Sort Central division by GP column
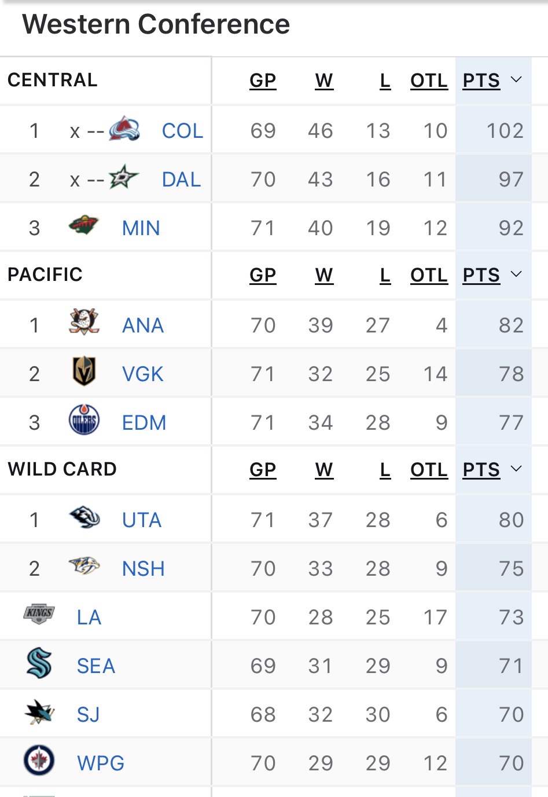The width and height of the screenshot is (548, 797). coord(263,81)
